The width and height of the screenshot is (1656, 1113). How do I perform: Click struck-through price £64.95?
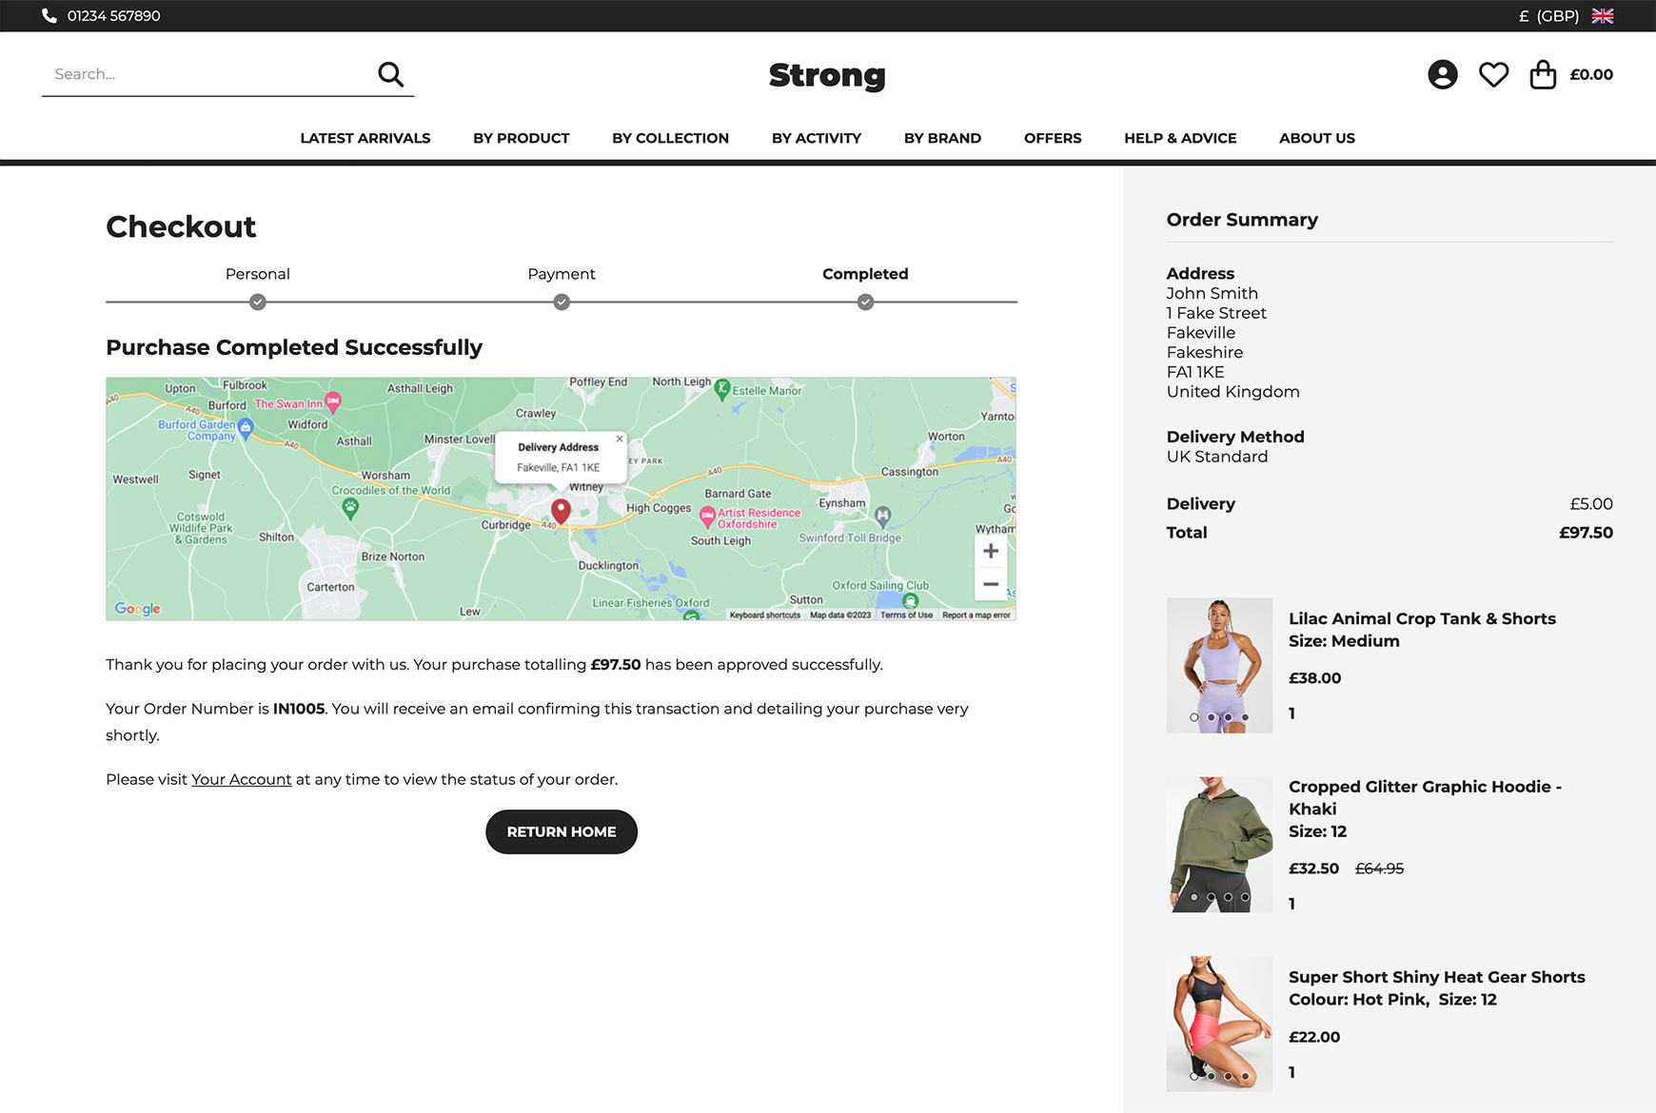(x=1379, y=869)
